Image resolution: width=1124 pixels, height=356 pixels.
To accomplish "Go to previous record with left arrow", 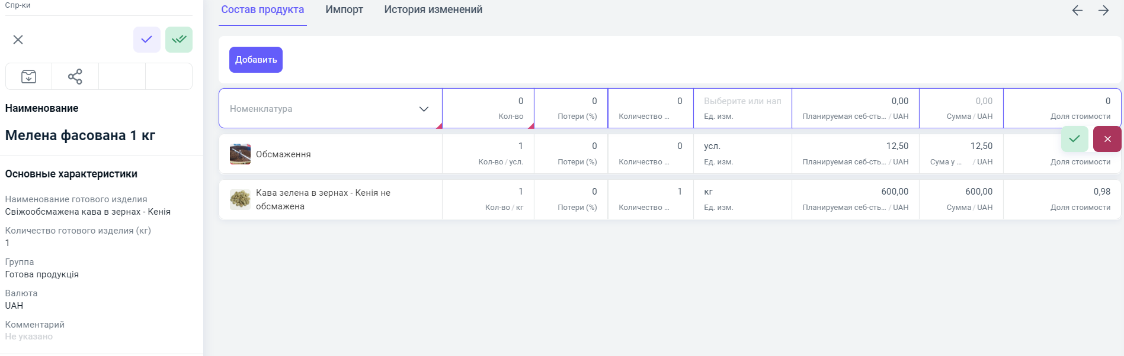I will point(1077,11).
